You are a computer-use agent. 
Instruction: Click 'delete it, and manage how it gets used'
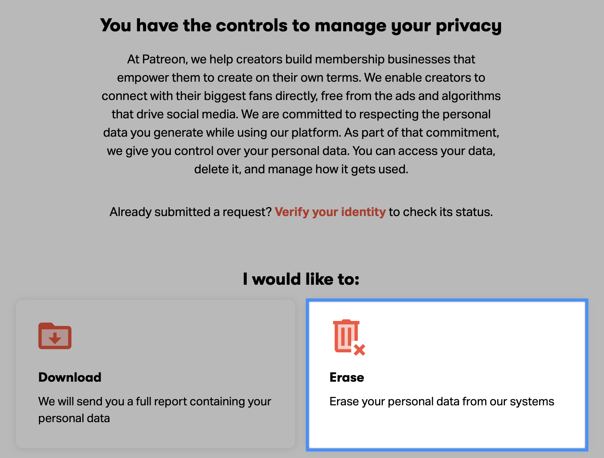pyautogui.click(x=301, y=169)
